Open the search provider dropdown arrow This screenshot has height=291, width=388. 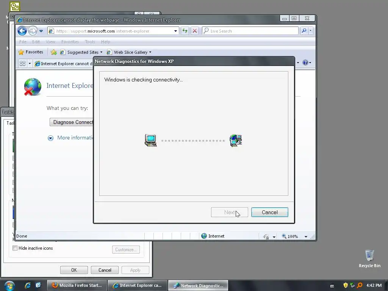pos(311,31)
